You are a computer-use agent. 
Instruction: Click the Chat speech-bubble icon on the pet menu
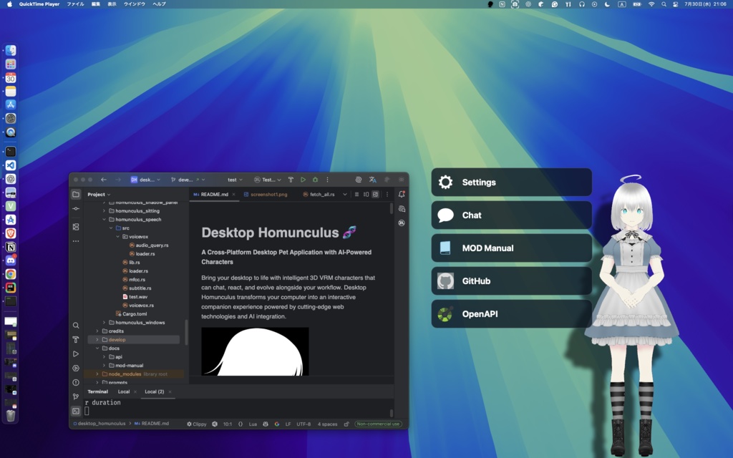coord(445,215)
